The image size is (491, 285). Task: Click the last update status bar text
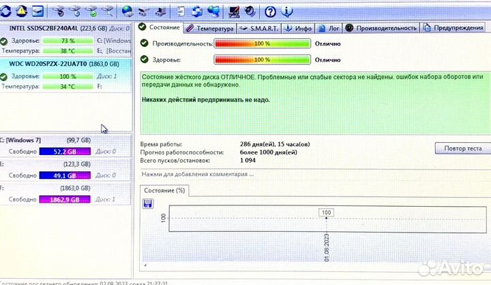(x=84, y=283)
